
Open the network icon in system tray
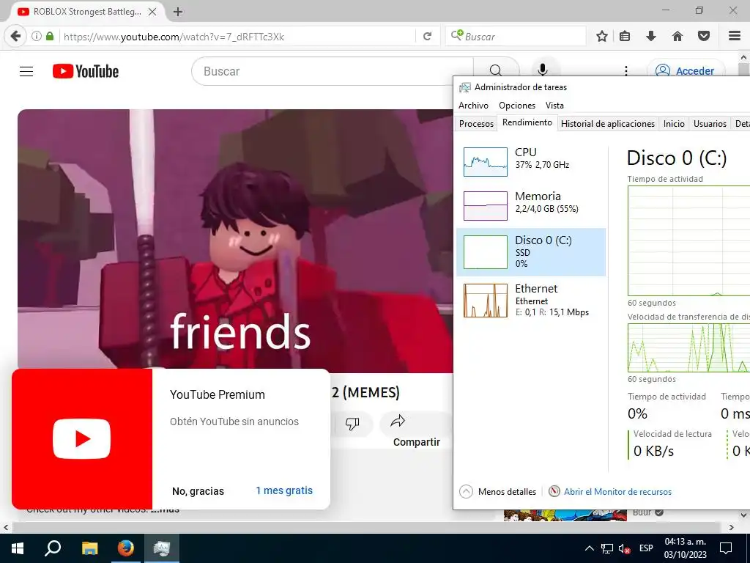point(607,548)
